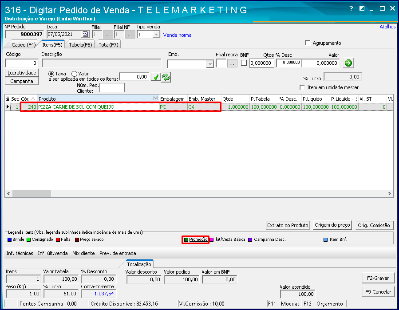Click the Venda normal label
Viewport: 399px width, 310px height.
pos(178,35)
